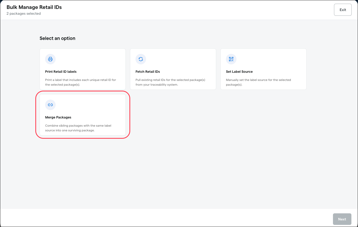This screenshot has height=227, width=358.
Task: Select the Print Retail ID labels title
Action: (x=61, y=71)
